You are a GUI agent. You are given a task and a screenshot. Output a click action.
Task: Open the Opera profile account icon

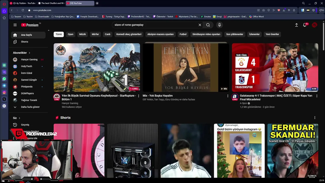tap(294, 10)
